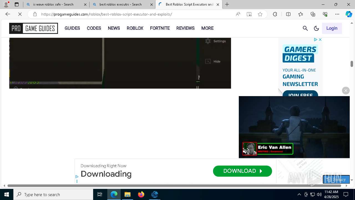The image size is (355, 200).
Task: Search the Pro Game Guides site
Action: pos(305,28)
